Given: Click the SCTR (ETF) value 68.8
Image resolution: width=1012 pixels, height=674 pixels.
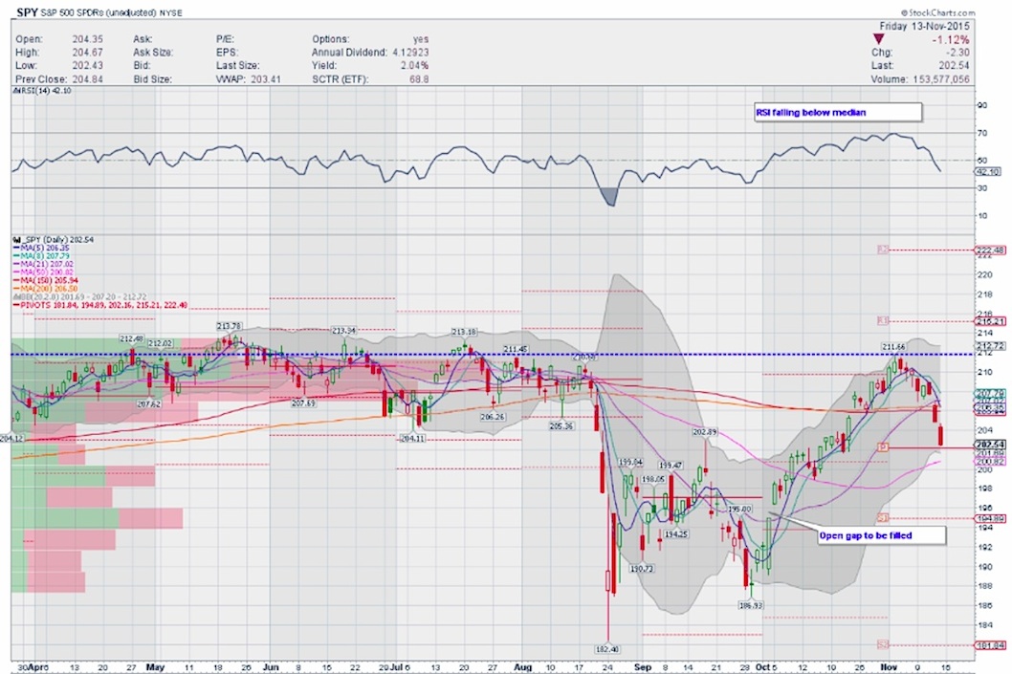Looking at the screenshot, I should pos(419,79).
